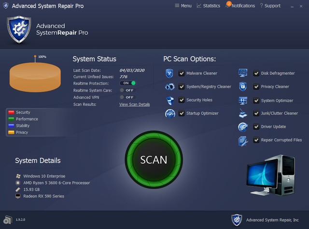The height and width of the screenshot is (229, 309).
Task: Click the System/Registry Cleaner gear icon
Action: [x=169, y=87]
